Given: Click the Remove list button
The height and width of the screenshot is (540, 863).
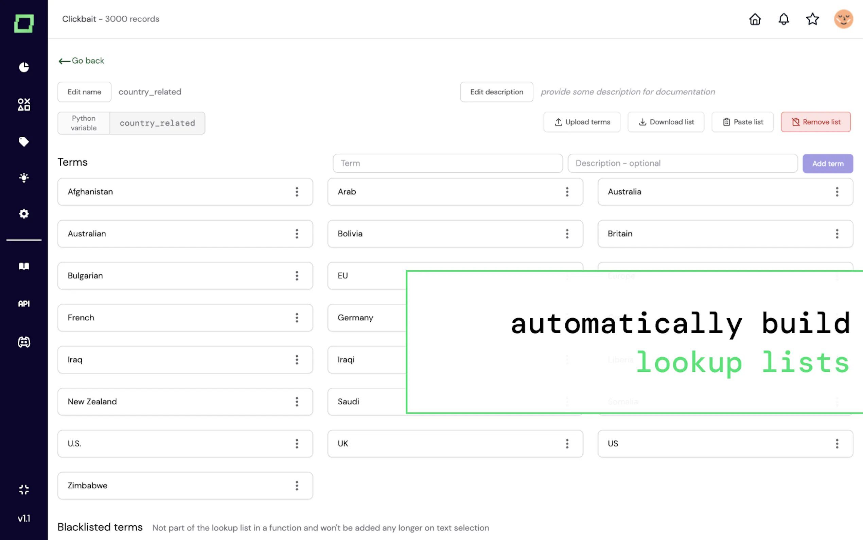Looking at the screenshot, I should [x=815, y=122].
